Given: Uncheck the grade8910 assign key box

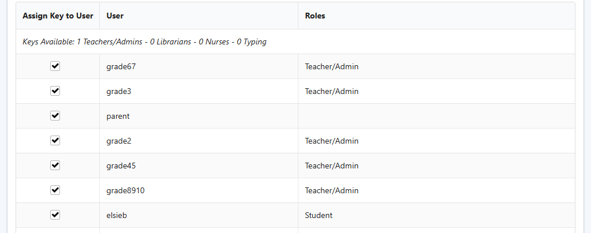Looking at the screenshot, I should pos(55,190).
